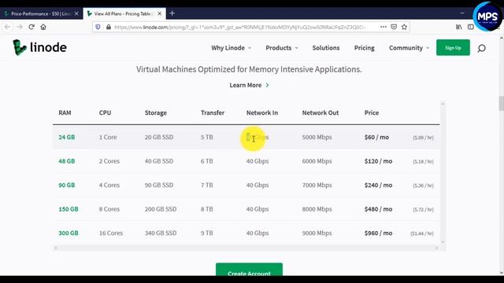Click the green Sign Up button
Screen dimensions: 504x283
(453, 47)
